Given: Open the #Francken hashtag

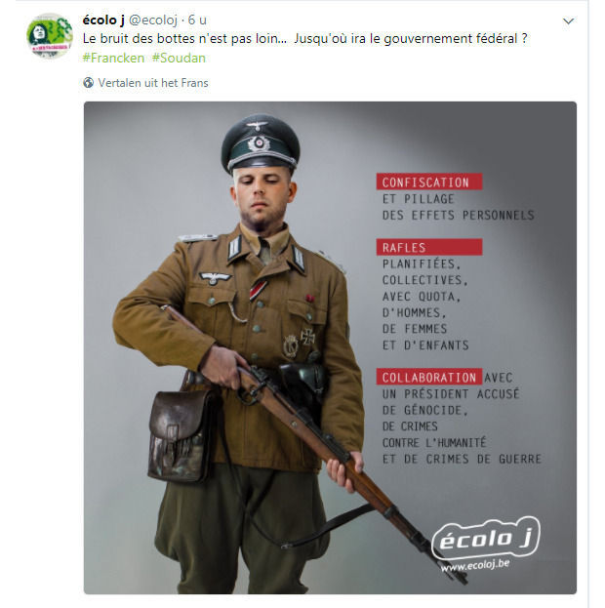Looking at the screenshot, I should coord(113,58).
